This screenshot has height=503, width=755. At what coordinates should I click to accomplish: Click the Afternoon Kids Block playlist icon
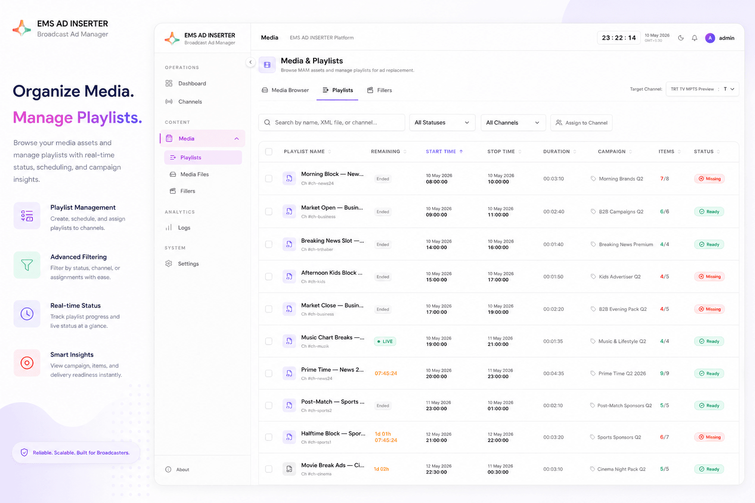289,277
